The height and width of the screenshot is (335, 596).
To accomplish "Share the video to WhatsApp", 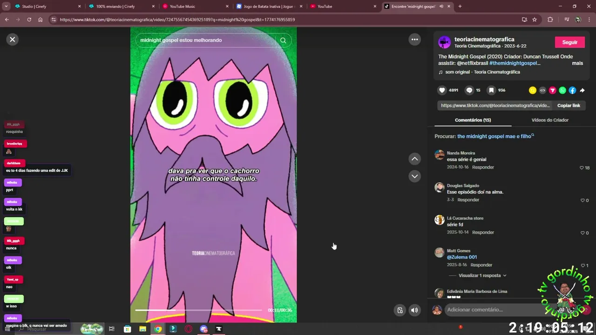I will pyautogui.click(x=562, y=90).
